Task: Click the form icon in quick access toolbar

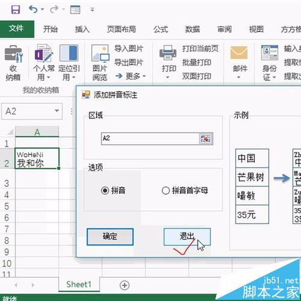Action: (75, 10)
